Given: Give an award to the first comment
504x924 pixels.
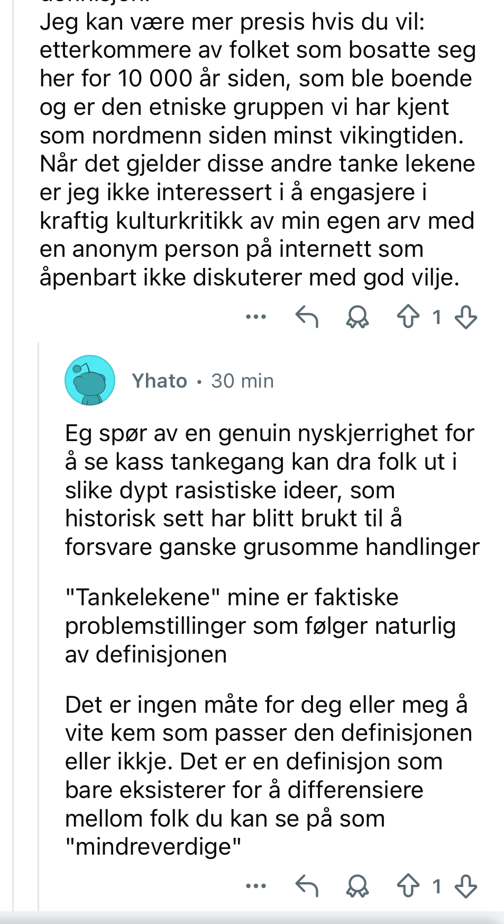Looking at the screenshot, I should [358, 317].
